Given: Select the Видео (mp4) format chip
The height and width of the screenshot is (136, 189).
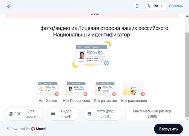Looking at the screenshot, I should click(63, 114).
